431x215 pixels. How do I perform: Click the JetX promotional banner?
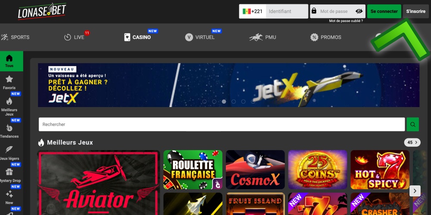[229, 85]
